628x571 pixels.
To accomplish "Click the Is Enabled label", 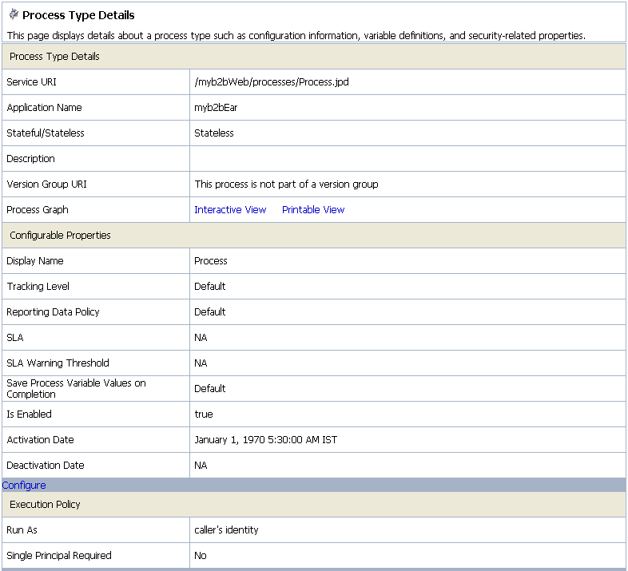I will (x=30, y=414).
